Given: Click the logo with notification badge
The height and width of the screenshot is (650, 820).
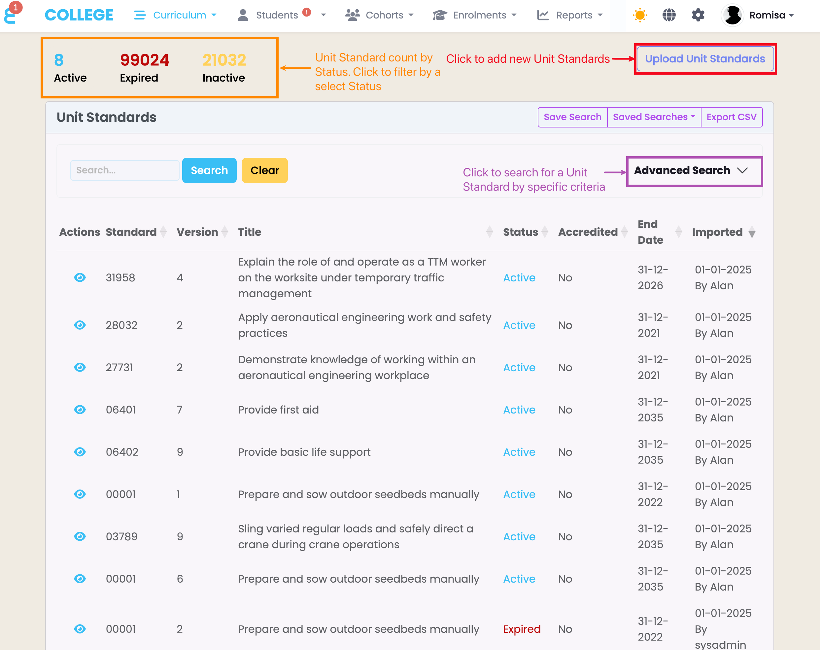Looking at the screenshot, I should [x=12, y=14].
